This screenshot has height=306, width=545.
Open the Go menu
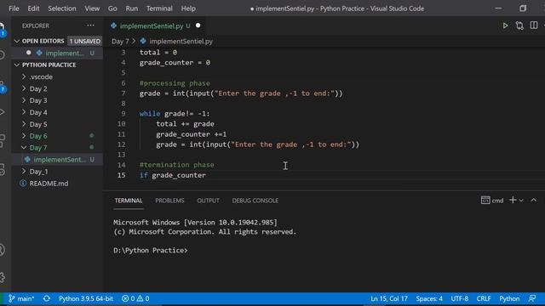[x=112, y=8]
